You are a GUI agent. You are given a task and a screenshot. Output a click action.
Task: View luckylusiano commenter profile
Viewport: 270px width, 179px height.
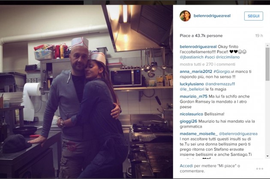pos(192,84)
